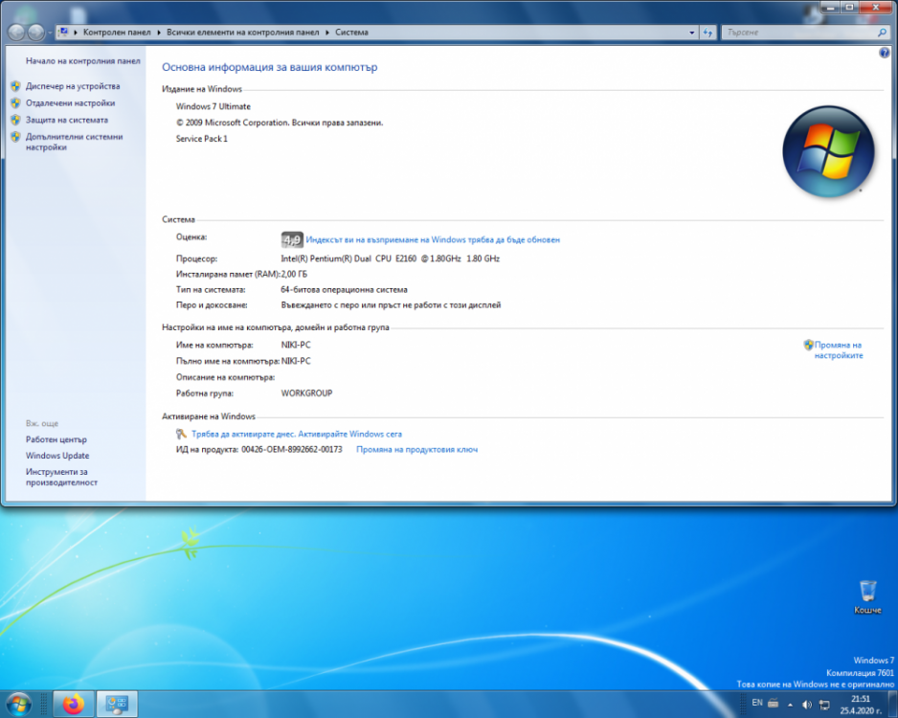Open the Windows Start button
The image size is (898, 718).
click(18, 704)
